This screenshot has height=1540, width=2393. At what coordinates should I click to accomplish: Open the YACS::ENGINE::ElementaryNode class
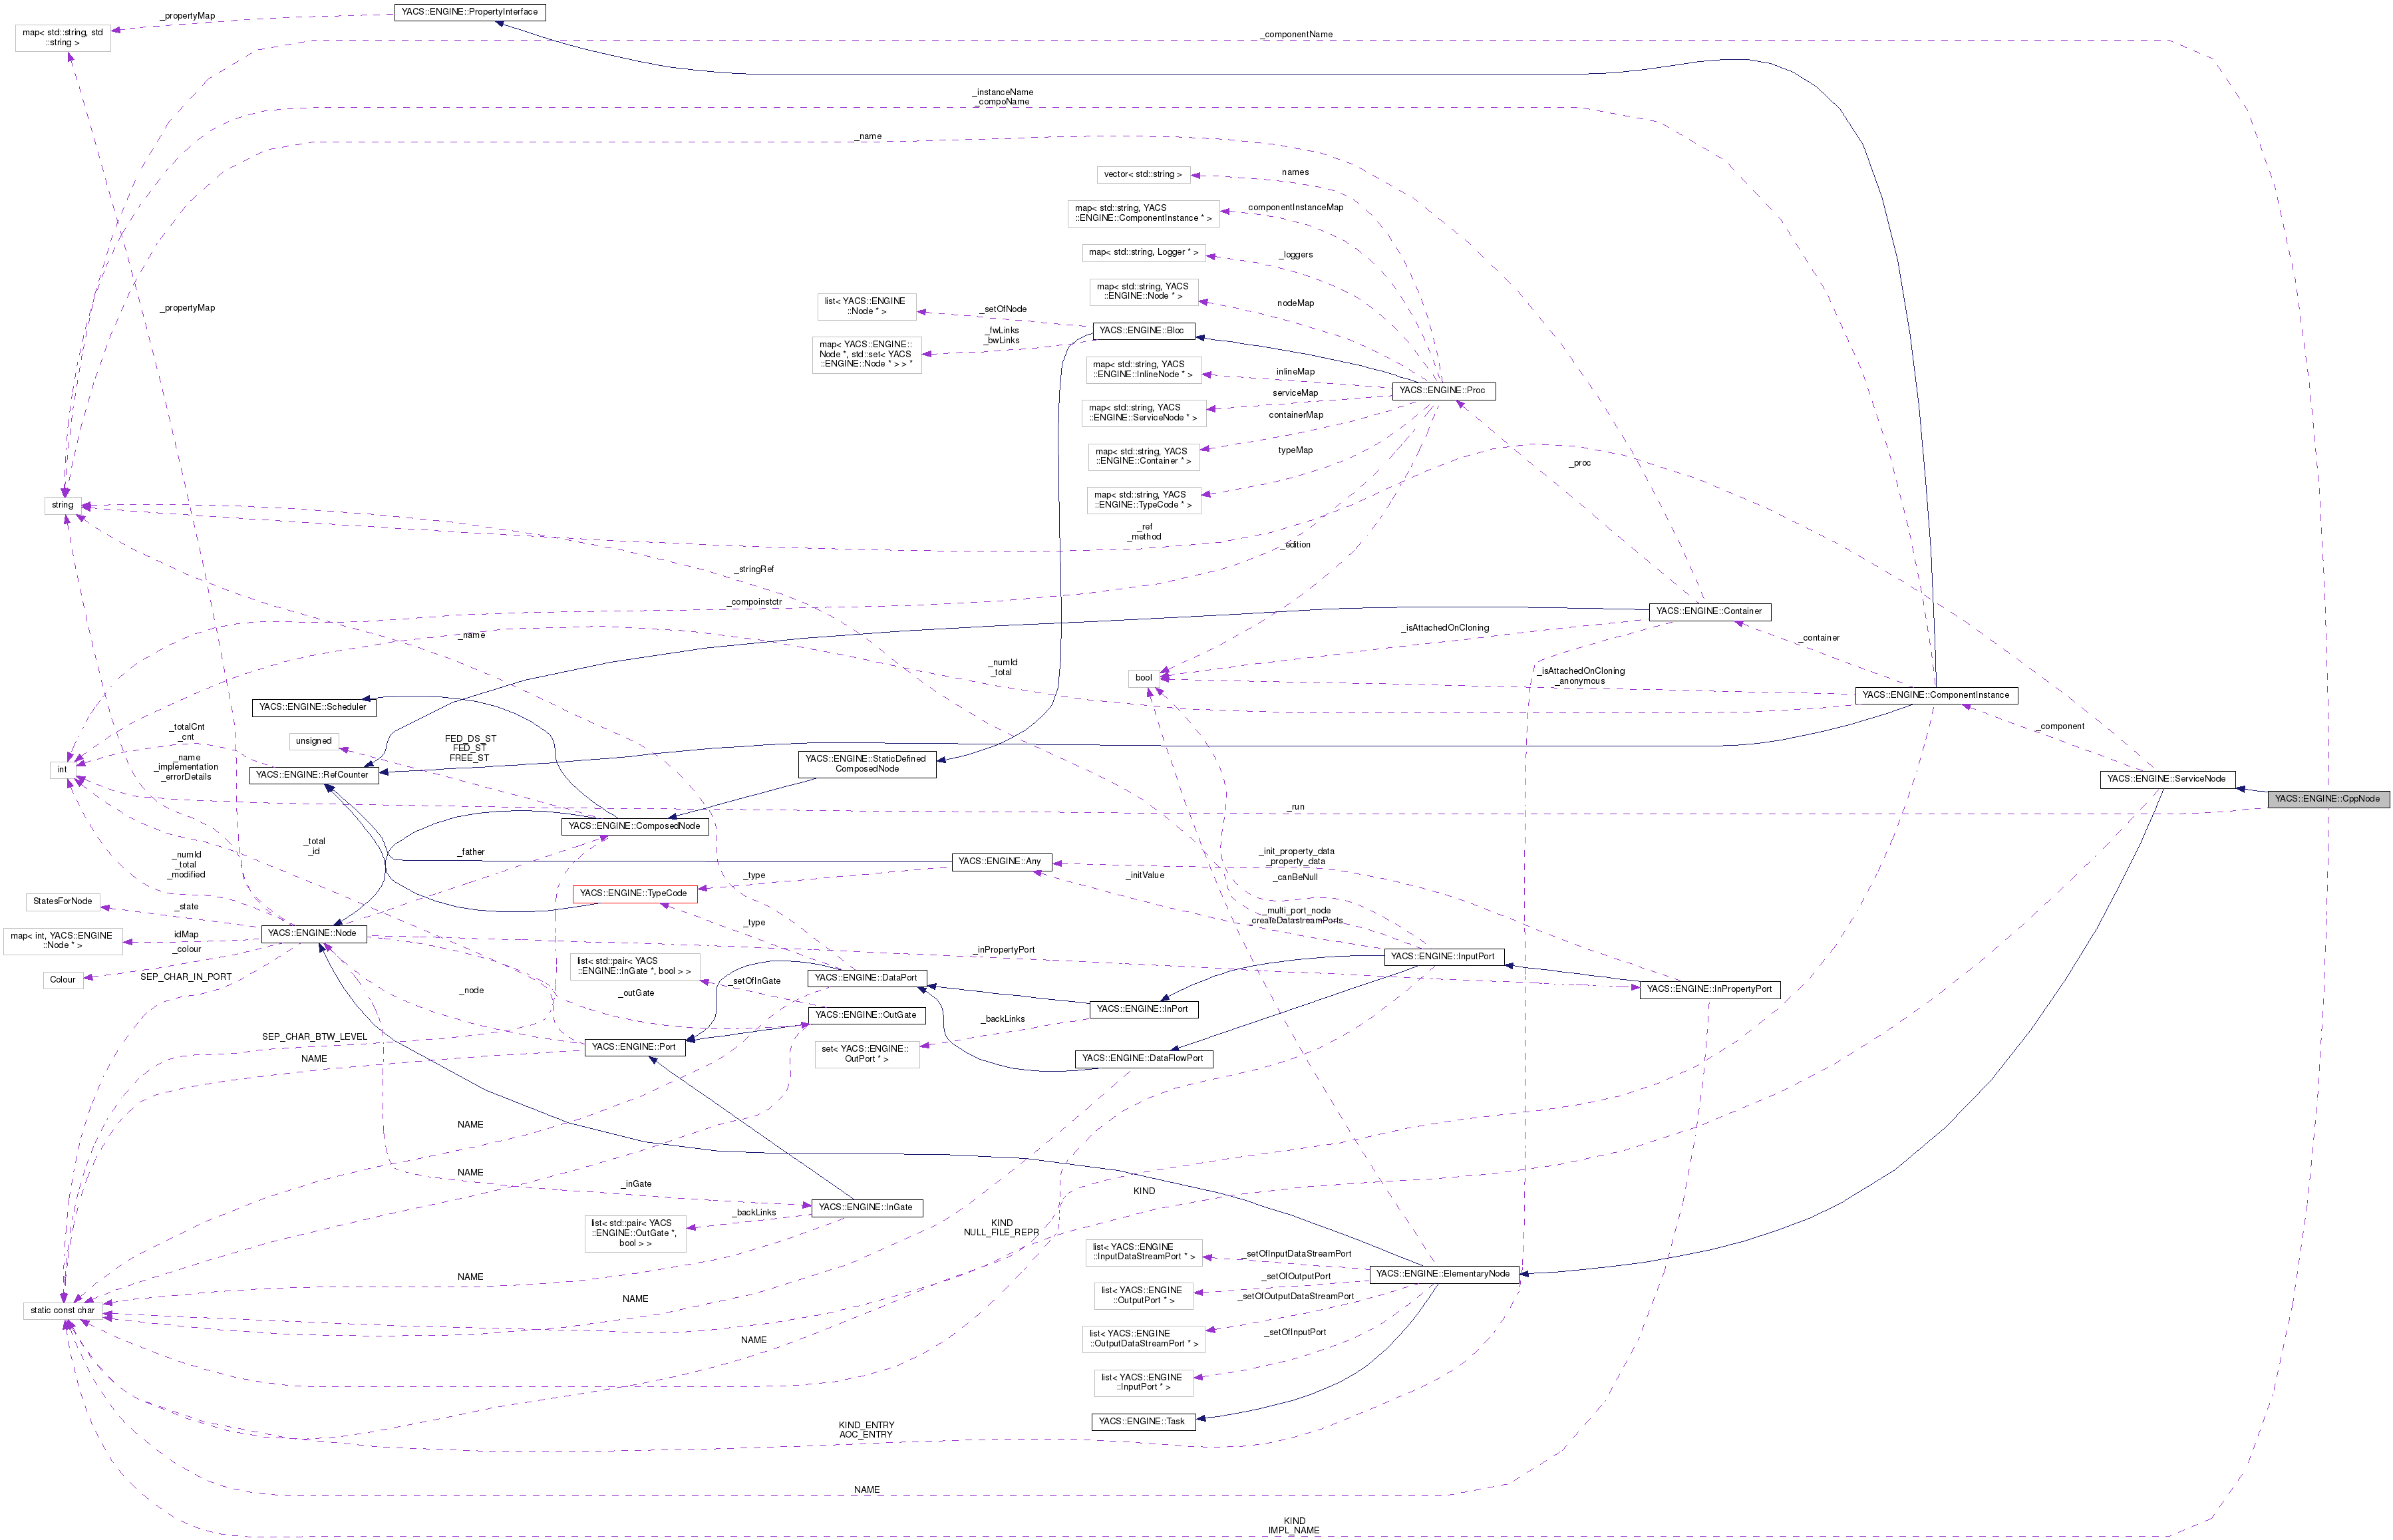(1444, 1274)
